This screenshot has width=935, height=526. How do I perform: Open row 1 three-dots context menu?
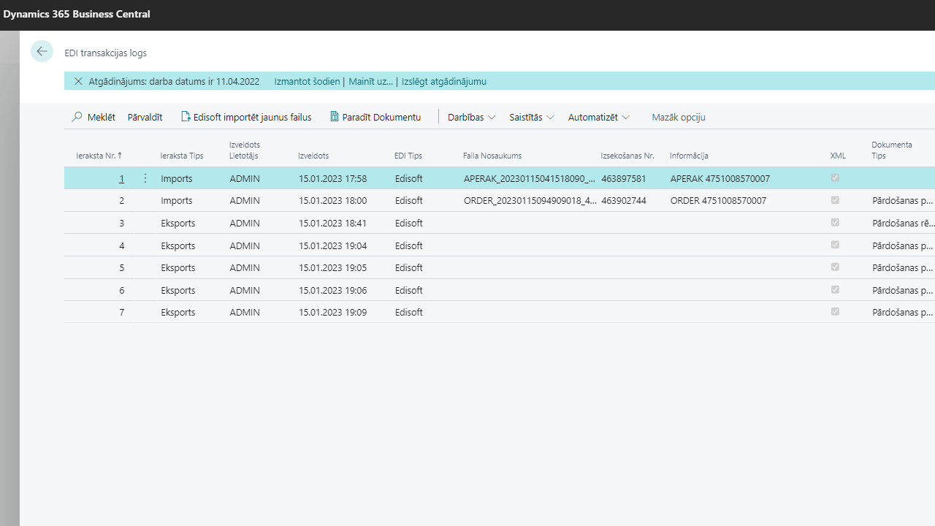[145, 178]
